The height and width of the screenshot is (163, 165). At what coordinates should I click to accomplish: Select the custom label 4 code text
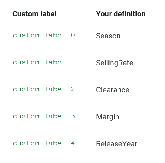(x=44, y=143)
